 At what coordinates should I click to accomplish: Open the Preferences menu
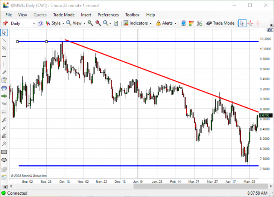click(x=108, y=15)
